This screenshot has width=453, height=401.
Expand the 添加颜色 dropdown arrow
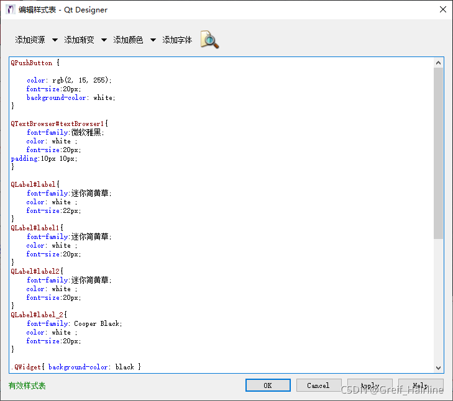pos(153,40)
